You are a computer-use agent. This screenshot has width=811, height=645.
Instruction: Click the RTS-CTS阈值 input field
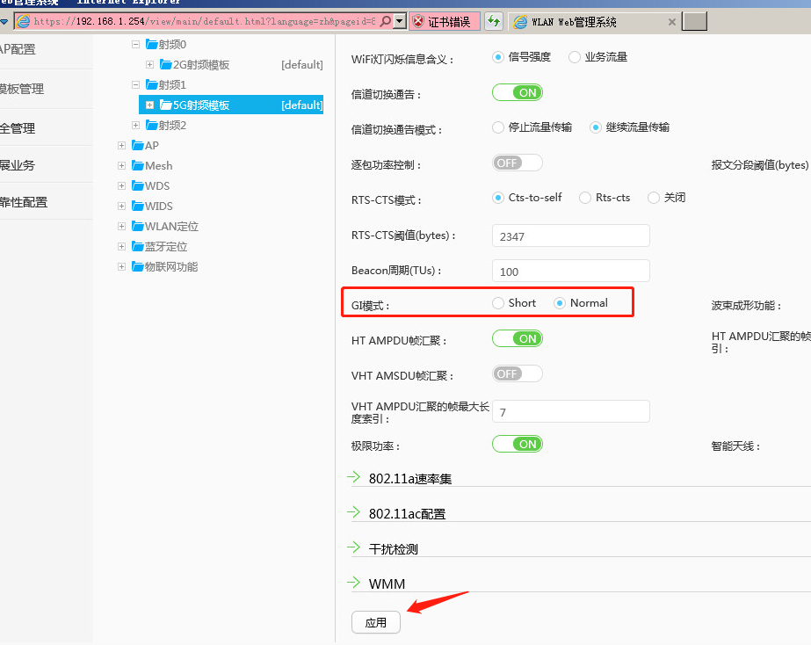click(x=571, y=236)
